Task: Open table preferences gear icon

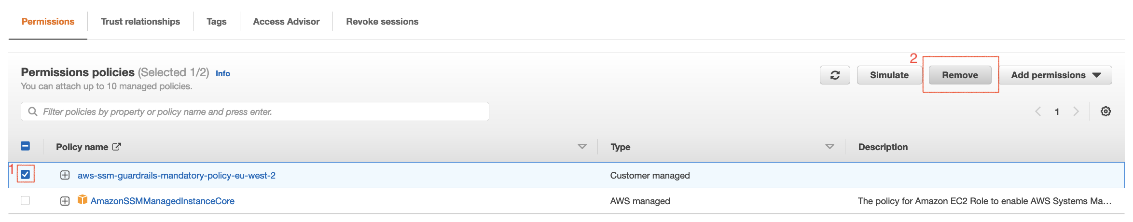Action: (1105, 111)
